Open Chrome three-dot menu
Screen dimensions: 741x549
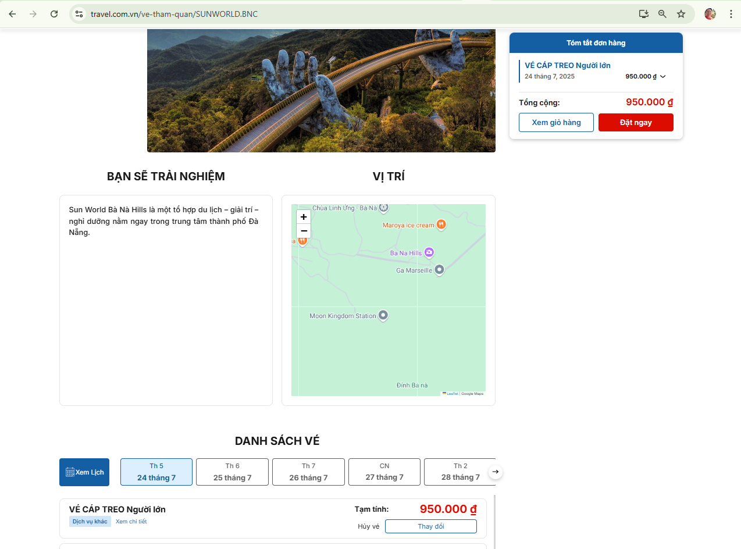pos(731,14)
